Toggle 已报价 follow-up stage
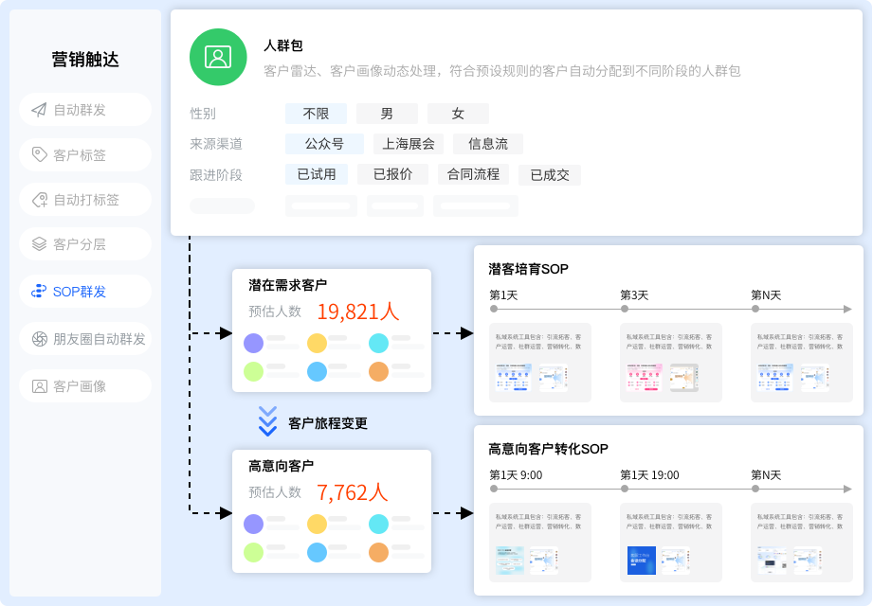The width and height of the screenshot is (873, 606). tap(393, 174)
